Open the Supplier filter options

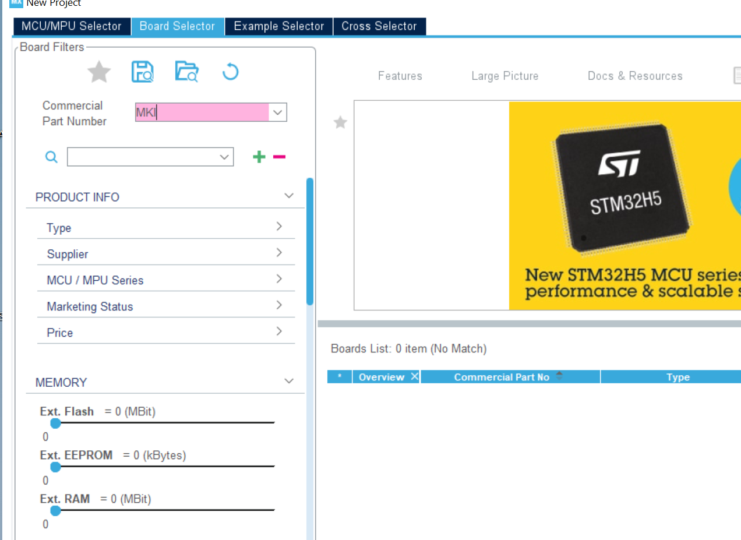[279, 254]
